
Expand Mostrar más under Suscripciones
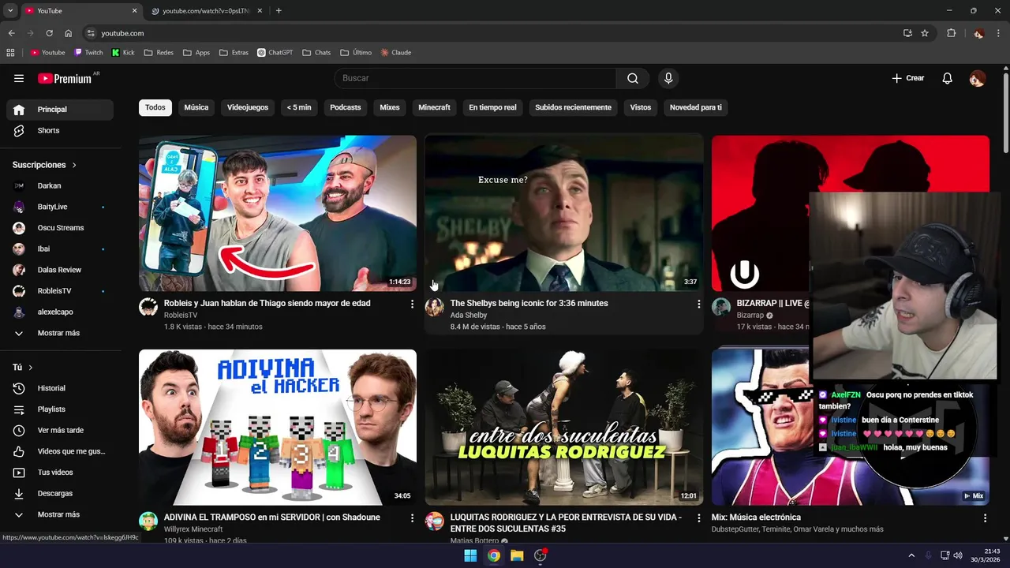tap(60, 333)
